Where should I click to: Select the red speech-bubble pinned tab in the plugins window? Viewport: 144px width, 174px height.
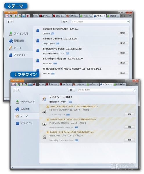[x=28, y=16]
